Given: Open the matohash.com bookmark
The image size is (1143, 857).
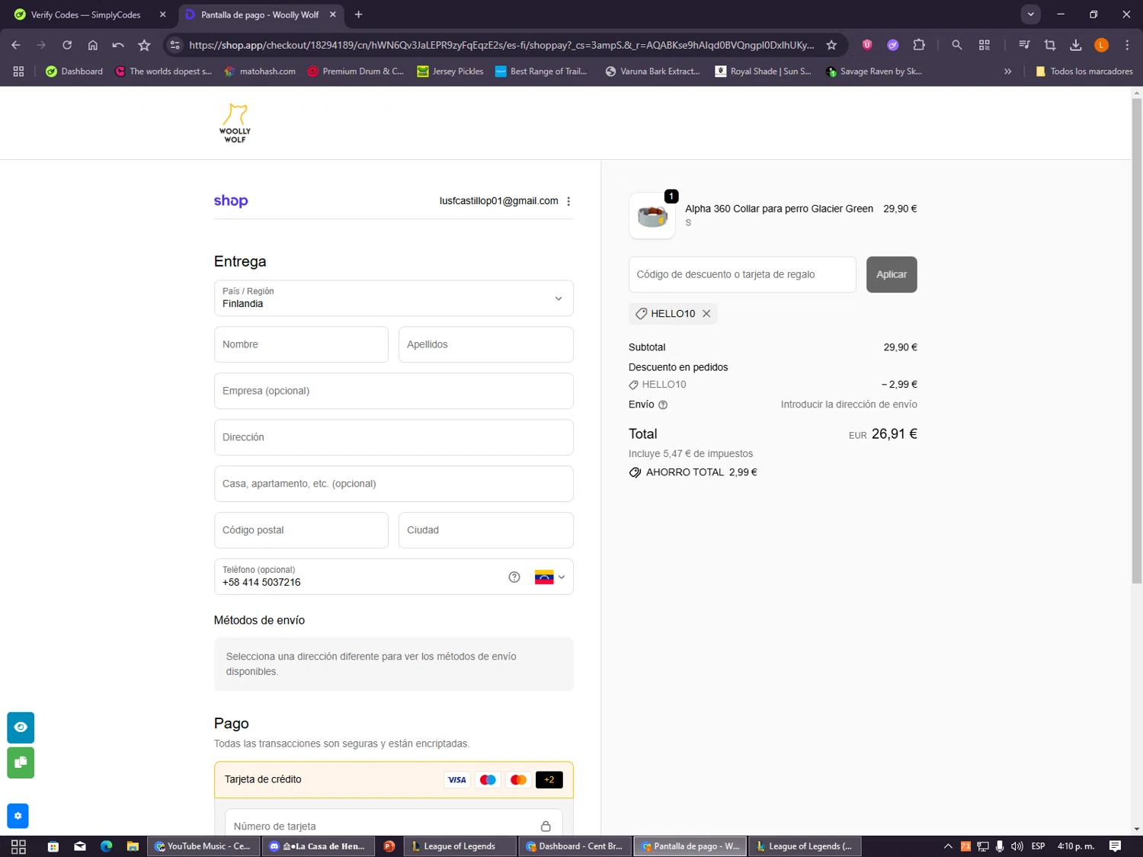Looking at the screenshot, I should (x=260, y=72).
